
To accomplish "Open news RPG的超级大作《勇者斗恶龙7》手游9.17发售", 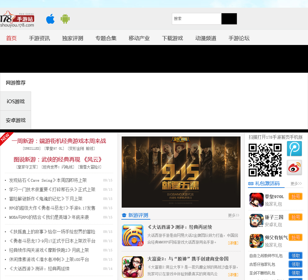I will pyautogui.click(x=52, y=208).
